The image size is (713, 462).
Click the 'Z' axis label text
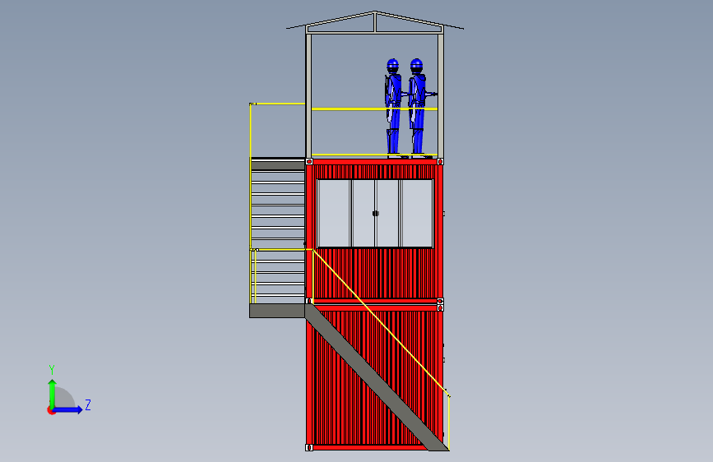(x=88, y=404)
